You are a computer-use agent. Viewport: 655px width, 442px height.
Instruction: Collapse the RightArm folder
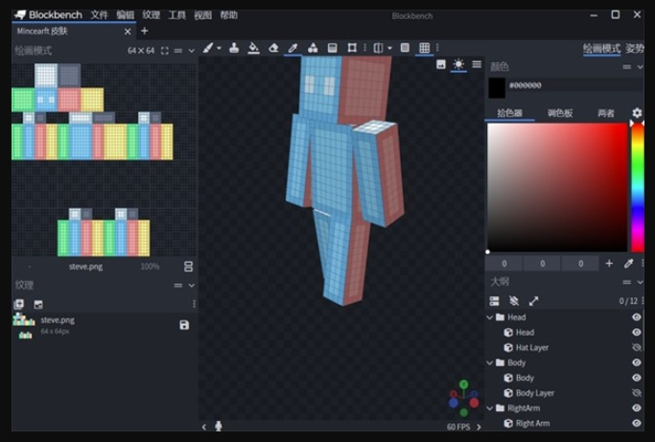[490, 408]
